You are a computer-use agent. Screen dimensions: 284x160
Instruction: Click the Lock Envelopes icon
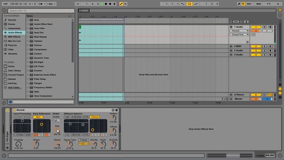(246, 22)
